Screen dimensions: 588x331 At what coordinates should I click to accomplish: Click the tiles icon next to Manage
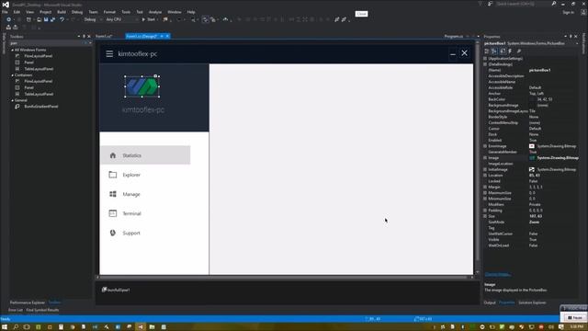pos(112,194)
